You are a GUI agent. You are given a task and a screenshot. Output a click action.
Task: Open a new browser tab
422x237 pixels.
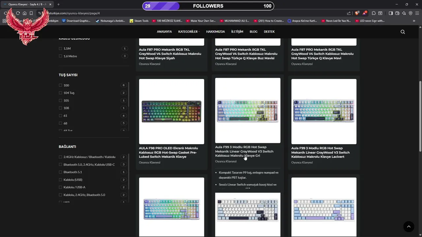click(x=58, y=4)
